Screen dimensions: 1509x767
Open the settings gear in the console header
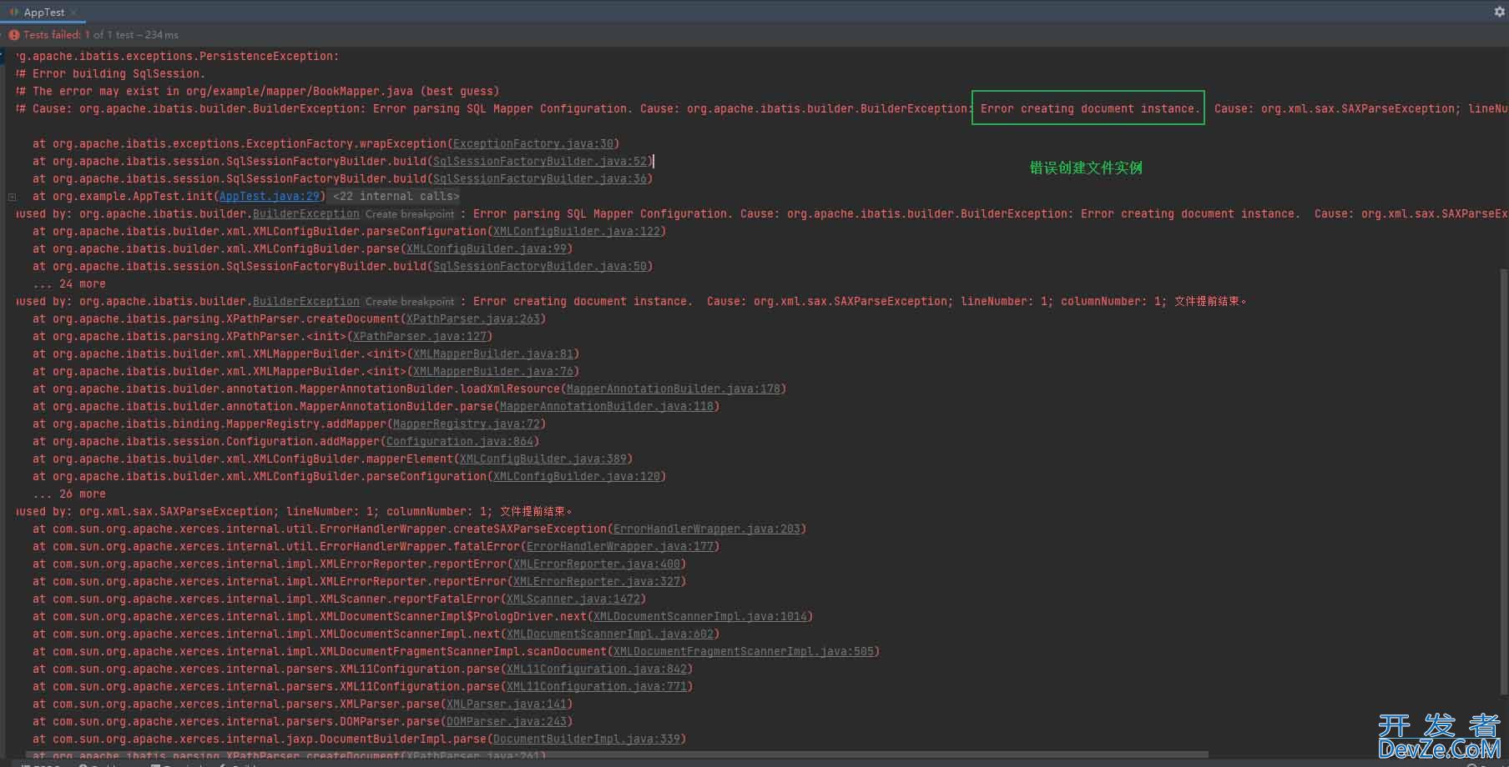click(1499, 12)
